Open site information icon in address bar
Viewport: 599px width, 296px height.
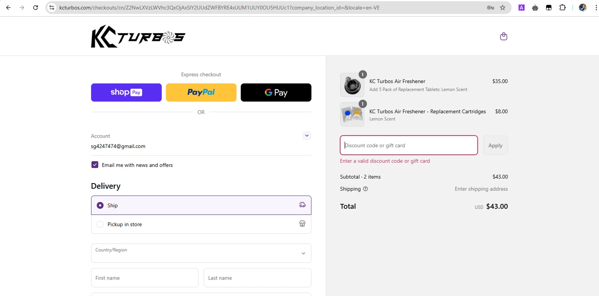tap(52, 8)
